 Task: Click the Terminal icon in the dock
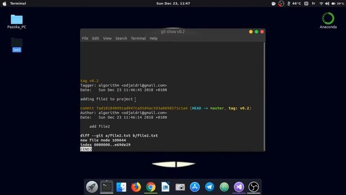click(107, 187)
